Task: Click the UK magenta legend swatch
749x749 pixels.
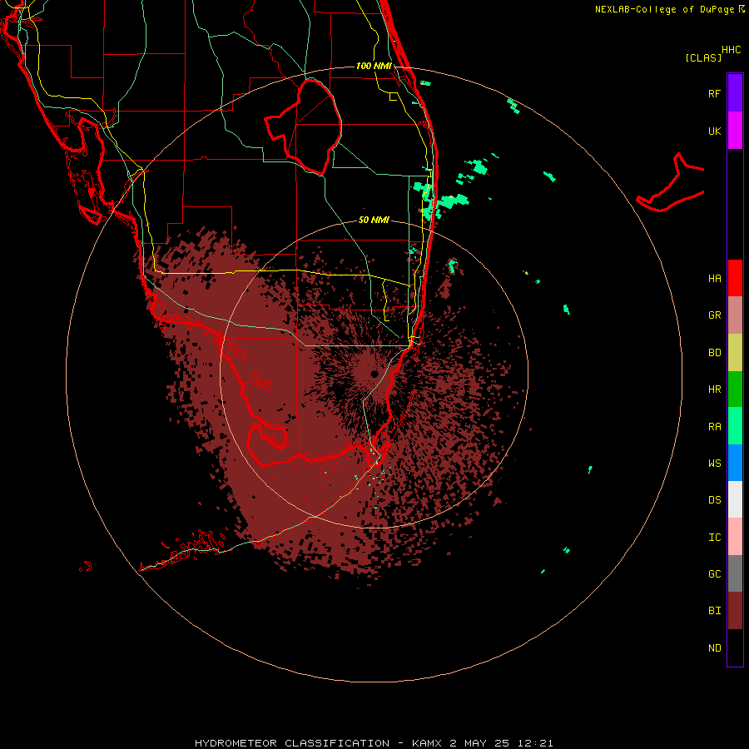Action: 735,131
